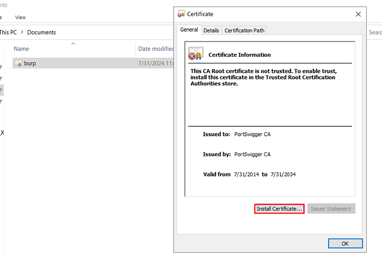Select the burp certificate file icon
This screenshot has width=382, height=261.
(x=18, y=63)
